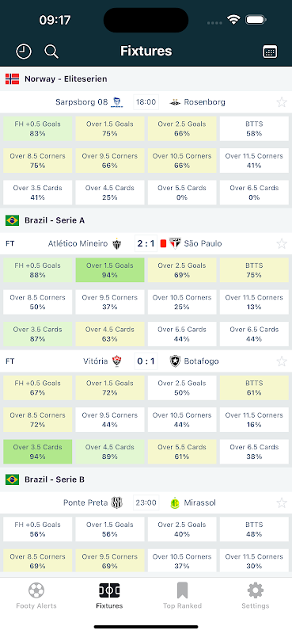
Task: Select the 2 : 1 score box
Action: point(146,243)
